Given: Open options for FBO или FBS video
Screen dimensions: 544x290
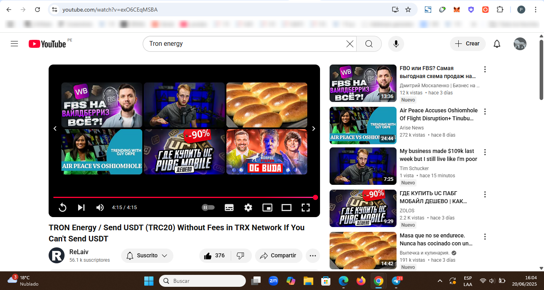Looking at the screenshot, I should coord(485,69).
